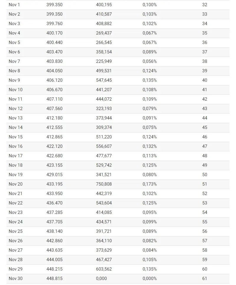Click the 0,173% cell in Nov 20 row
Screen dimensions: 236x285
(150, 184)
